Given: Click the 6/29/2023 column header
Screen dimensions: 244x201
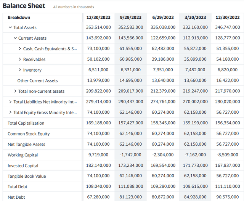Looking at the screenshot, I should [x=163, y=18].
